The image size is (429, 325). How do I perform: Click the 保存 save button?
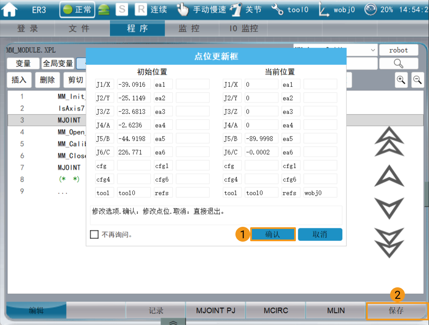(396, 311)
